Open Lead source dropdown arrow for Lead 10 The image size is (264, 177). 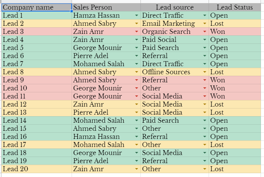click(x=205, y=88)
